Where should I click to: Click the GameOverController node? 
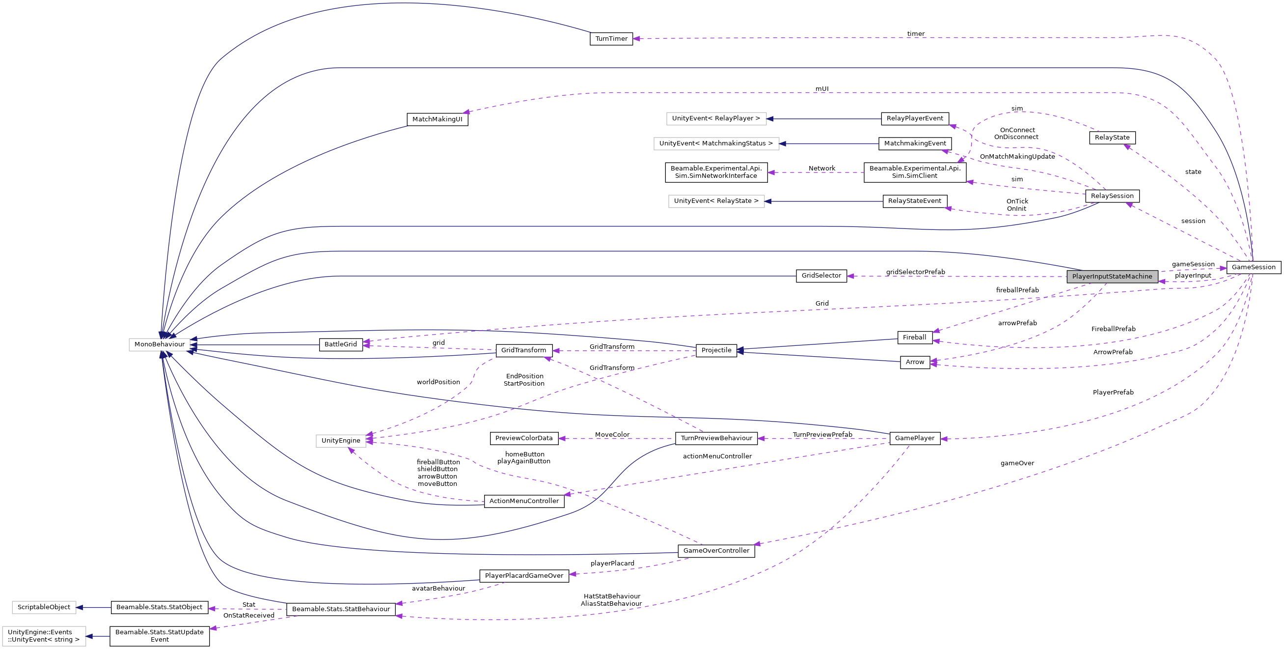point(716,551)
